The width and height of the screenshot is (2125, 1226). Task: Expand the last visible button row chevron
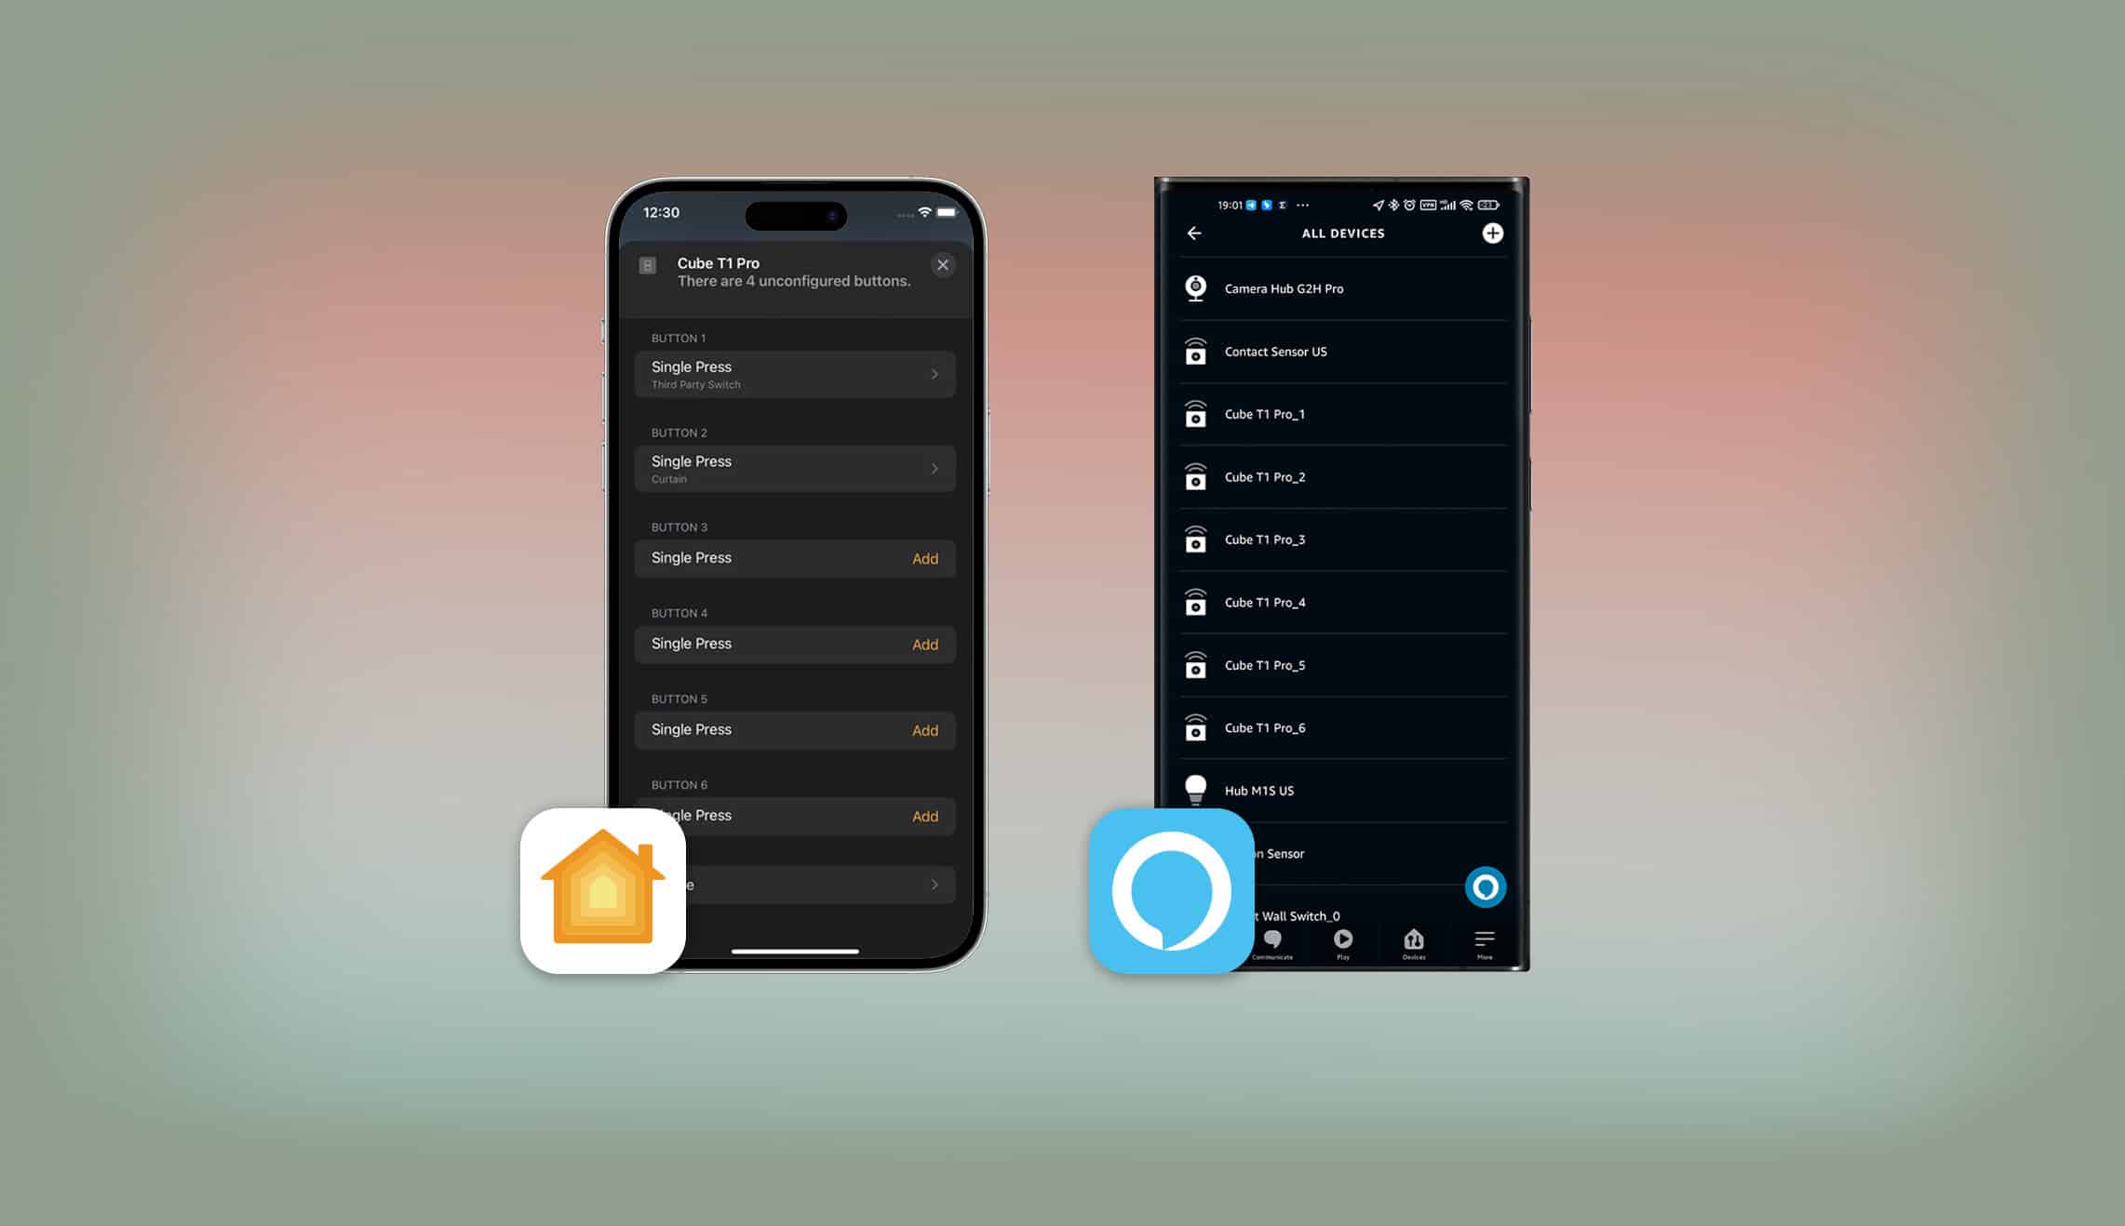point(936,883)
